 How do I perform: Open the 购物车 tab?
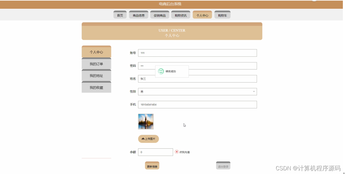(x=222, y=15)
